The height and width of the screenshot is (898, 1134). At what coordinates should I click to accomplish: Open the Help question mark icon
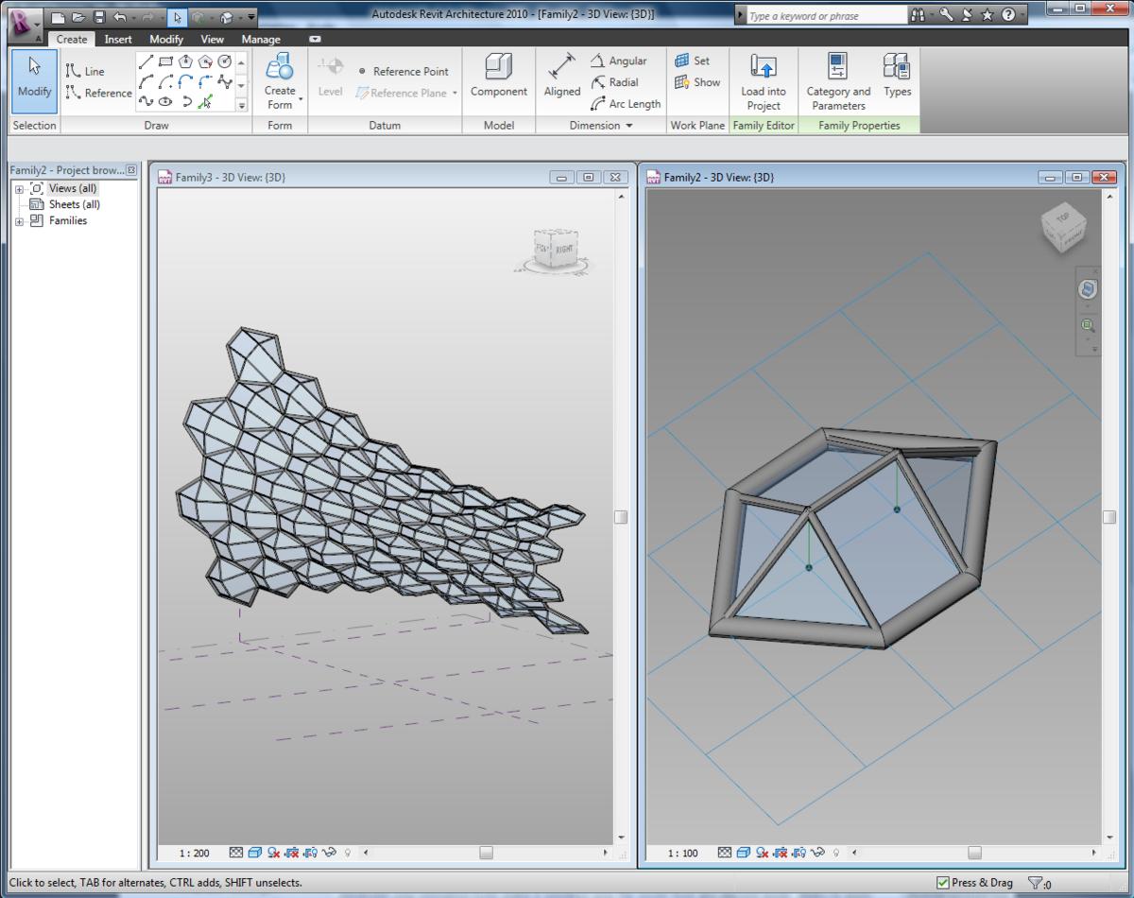point(1009,15)
